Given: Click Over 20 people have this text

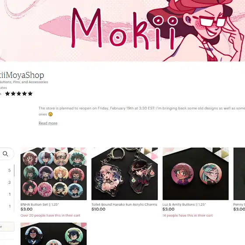Looking at the screenshot, I should (50, 215).
